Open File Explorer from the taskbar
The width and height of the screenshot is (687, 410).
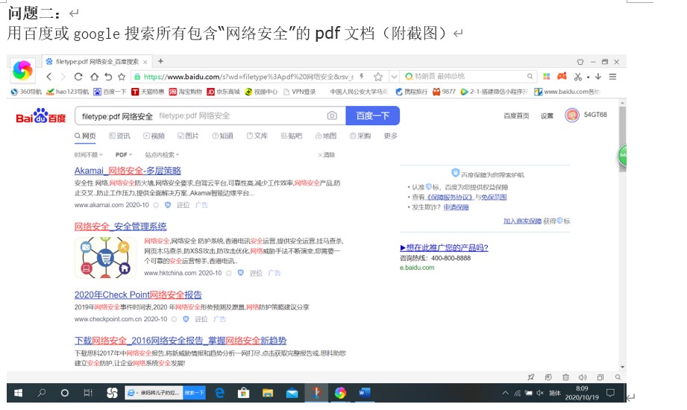[x=268, y=394]
